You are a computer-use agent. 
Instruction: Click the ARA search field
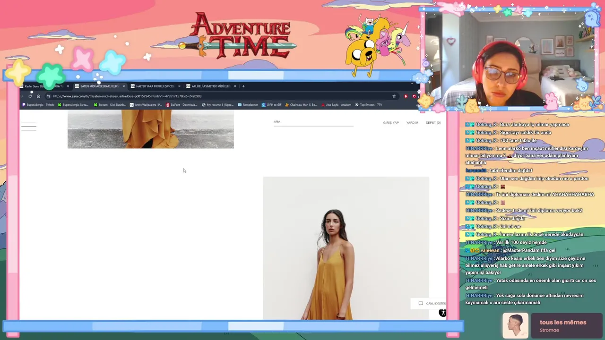[x=313, y=122]
